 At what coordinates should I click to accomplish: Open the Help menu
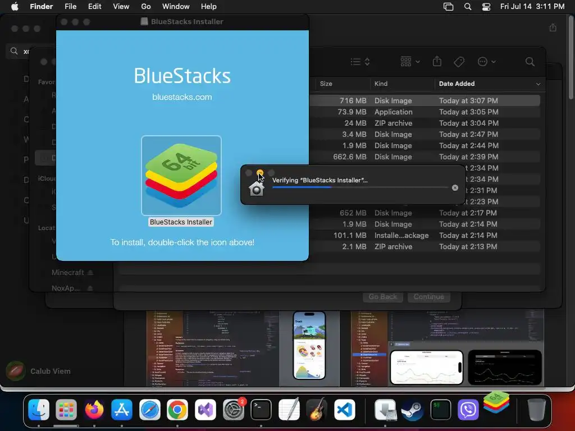209,6
